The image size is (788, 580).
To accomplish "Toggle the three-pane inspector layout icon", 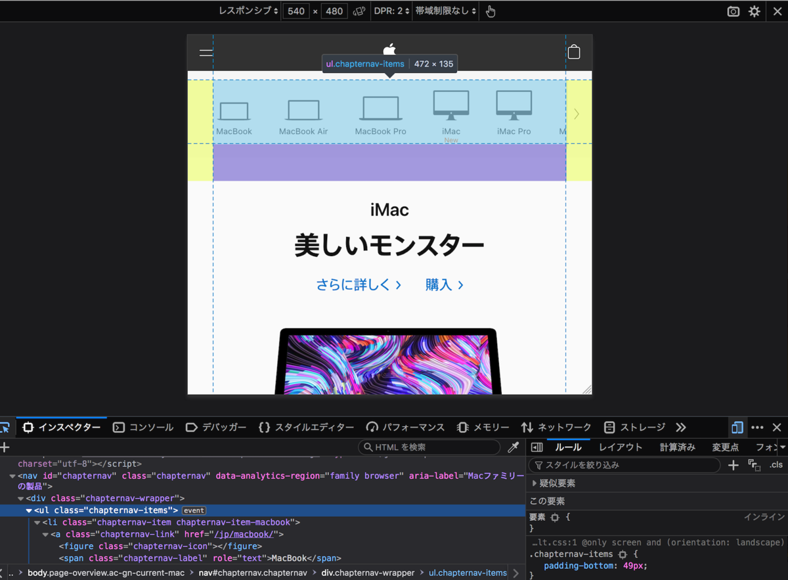I will click(x=536, y=447).
